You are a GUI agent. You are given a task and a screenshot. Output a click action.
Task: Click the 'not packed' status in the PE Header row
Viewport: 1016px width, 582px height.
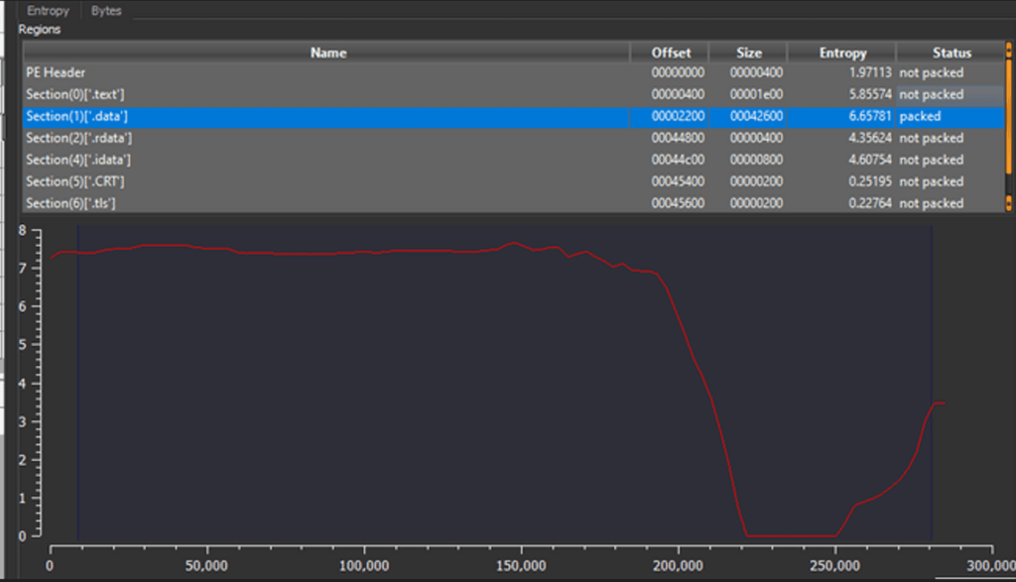click(x=931, y=72)
